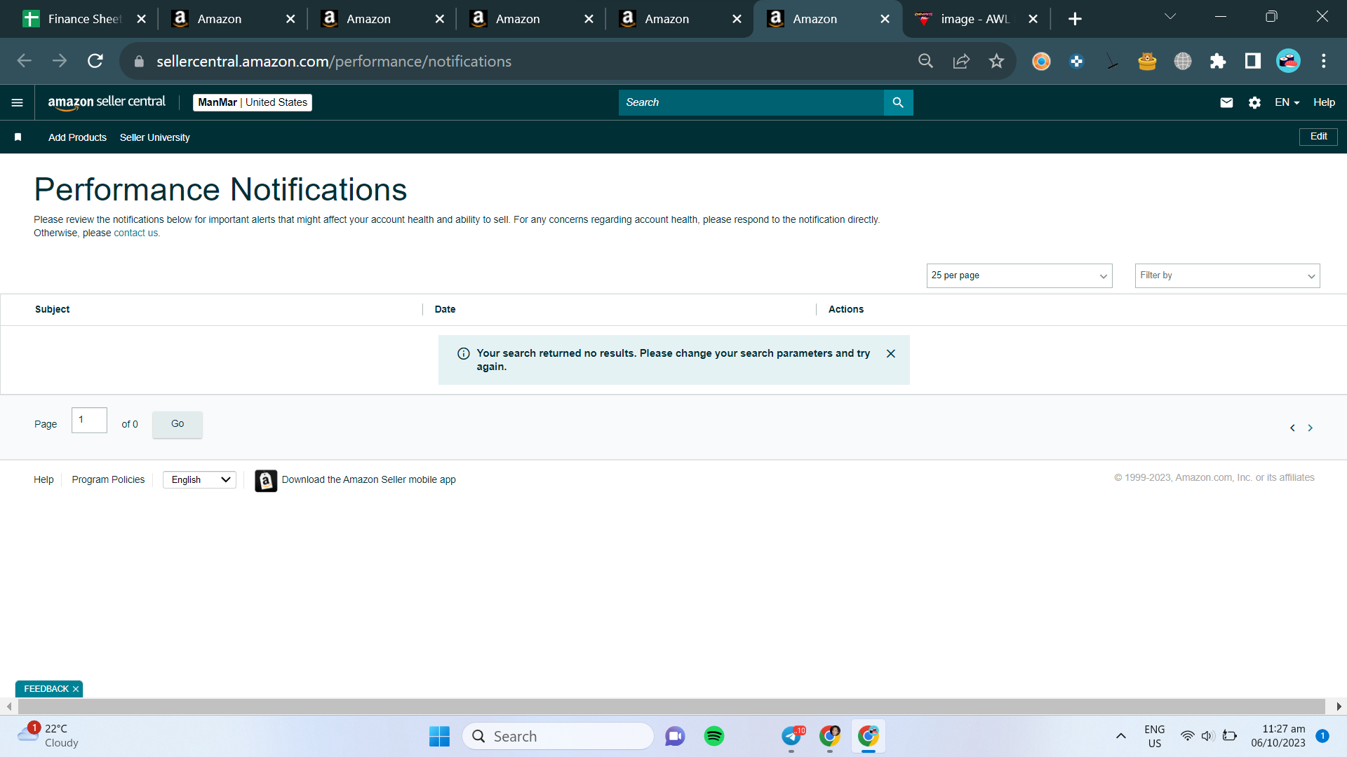Expand the tab search chevron
The image size is (1347, 757).
click(x=1170, y=17)
